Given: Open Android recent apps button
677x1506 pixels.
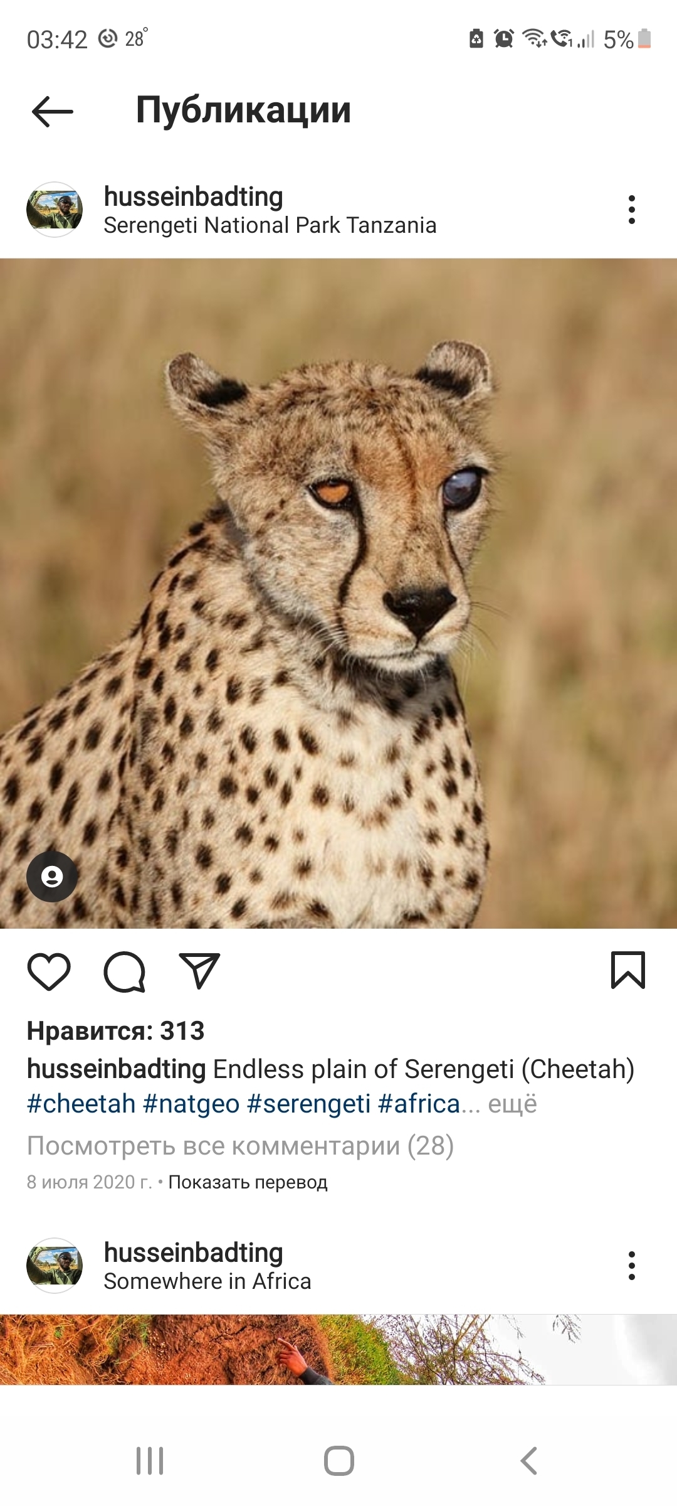Looking at the screenshot, I should (150, 1461).
